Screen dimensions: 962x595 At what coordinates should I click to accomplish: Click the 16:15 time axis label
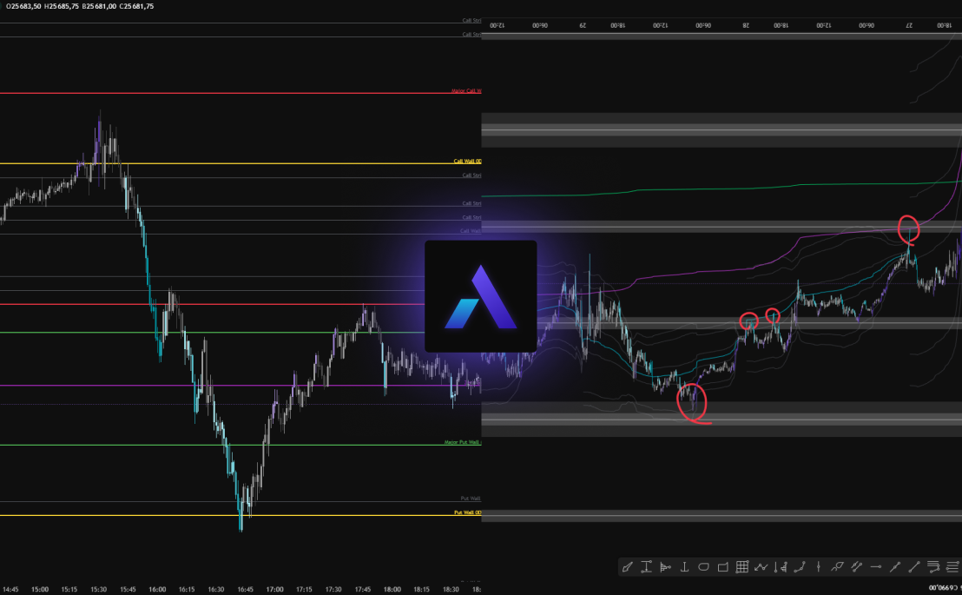pos(187,589)
